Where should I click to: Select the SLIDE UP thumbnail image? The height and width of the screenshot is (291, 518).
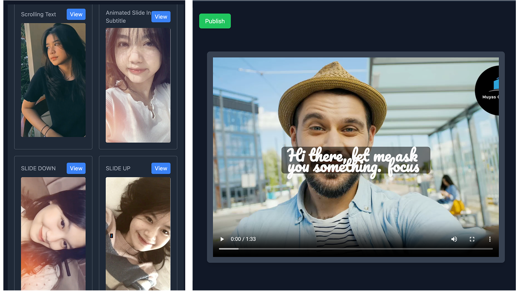click(x=138, y=234)
